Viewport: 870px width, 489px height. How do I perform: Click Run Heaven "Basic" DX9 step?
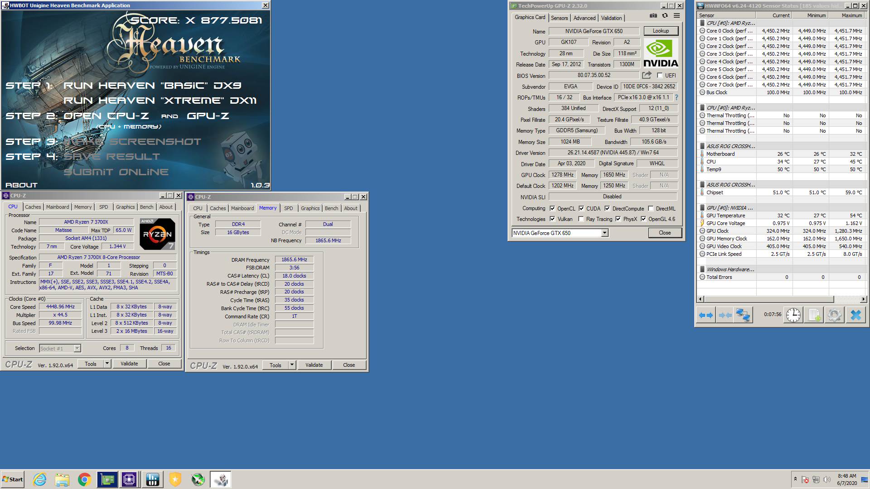coord(152,86)
